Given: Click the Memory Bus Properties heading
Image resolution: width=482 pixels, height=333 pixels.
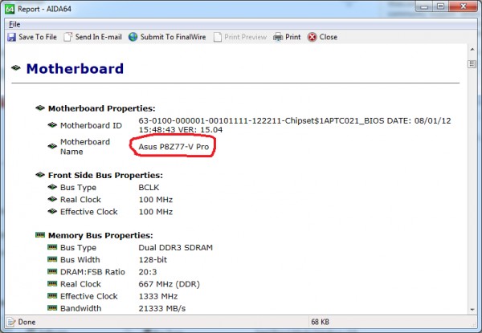Looking at the screenshot, I should [x=100, y=235].
